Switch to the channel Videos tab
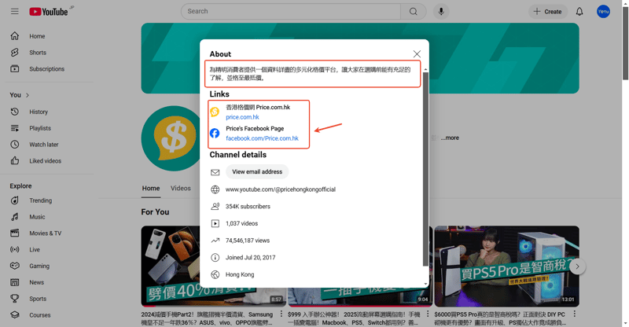 pyautogui.click(x=181, y=188)
